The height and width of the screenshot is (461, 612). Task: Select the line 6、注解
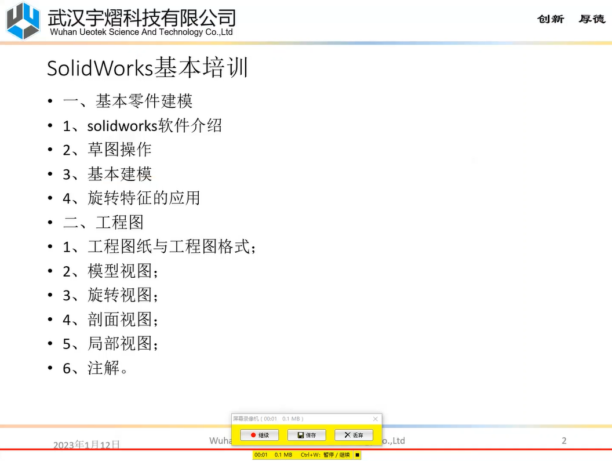[95, 368]
